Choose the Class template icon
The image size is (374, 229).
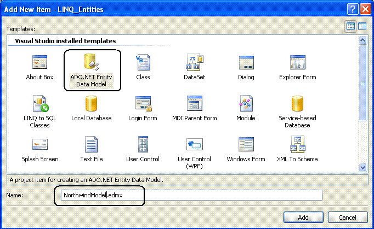click(x=143, y=62)
